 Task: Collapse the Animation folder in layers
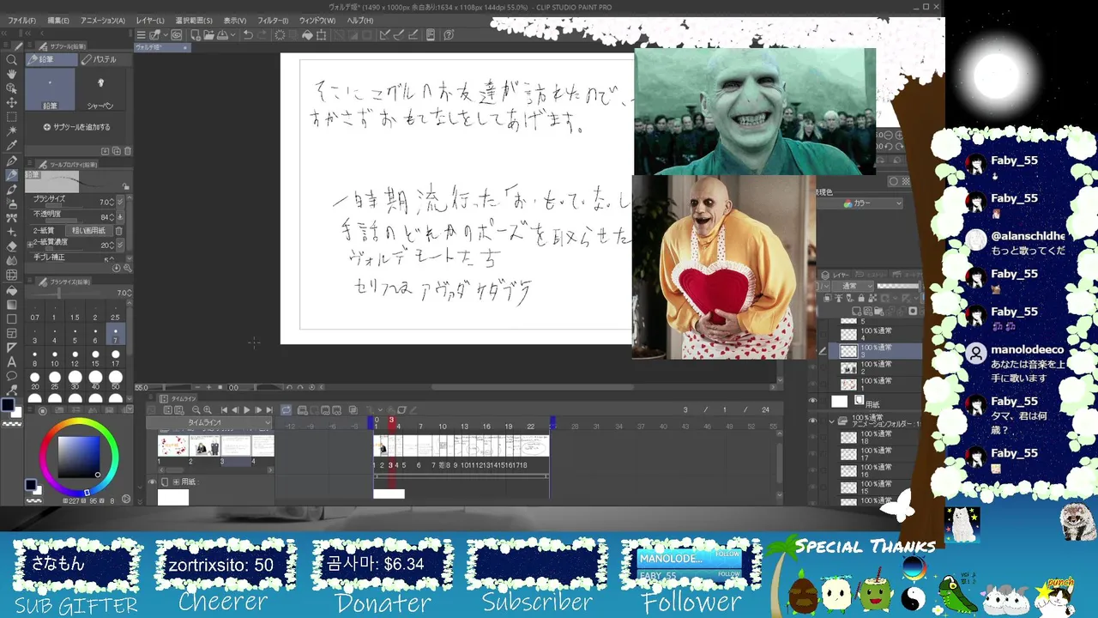coord(831,421)
